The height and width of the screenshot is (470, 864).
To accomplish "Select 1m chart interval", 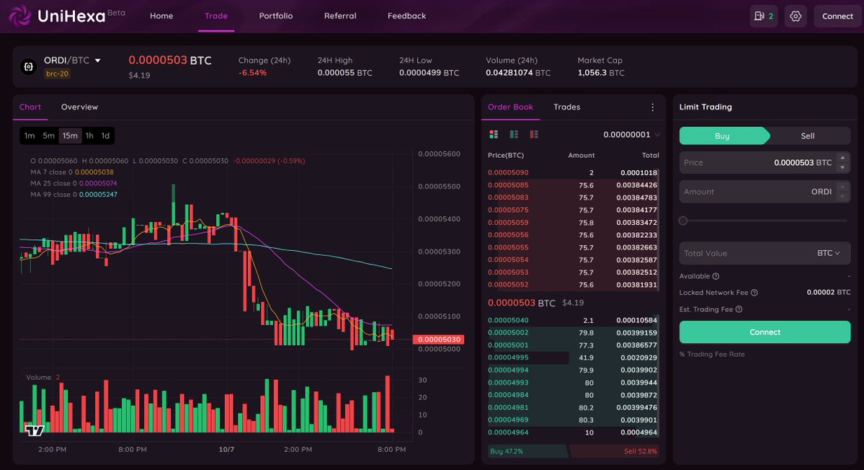I will coord(30,136).
